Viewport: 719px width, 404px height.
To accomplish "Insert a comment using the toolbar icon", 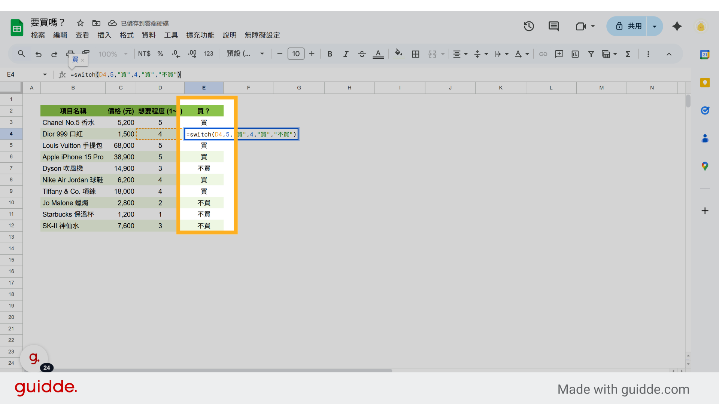I will point(559,54).
